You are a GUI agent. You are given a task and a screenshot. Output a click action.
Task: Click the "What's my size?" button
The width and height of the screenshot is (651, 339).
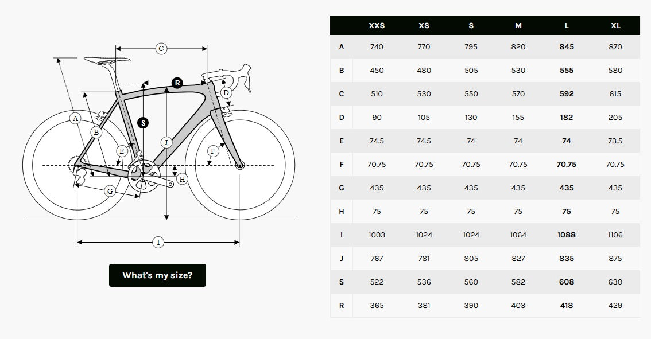157,275
